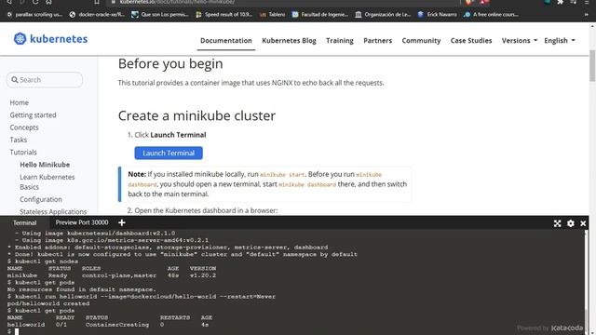Open Home in the sidebar
The image size is (596, 335).
pyautogui.click(x=19, y=102)
